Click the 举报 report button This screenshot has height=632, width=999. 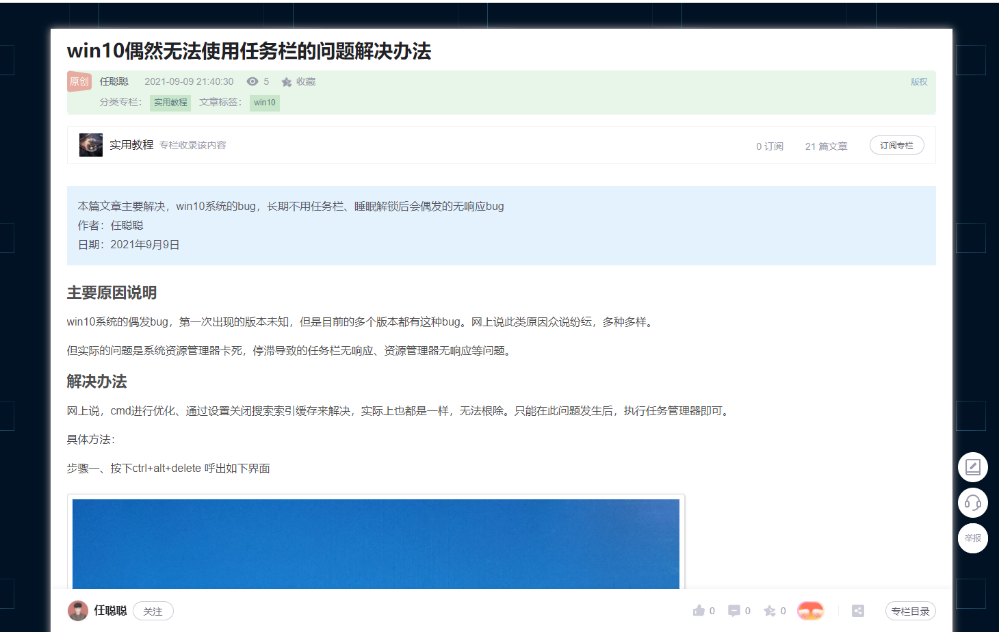click(x=973, y=538)
